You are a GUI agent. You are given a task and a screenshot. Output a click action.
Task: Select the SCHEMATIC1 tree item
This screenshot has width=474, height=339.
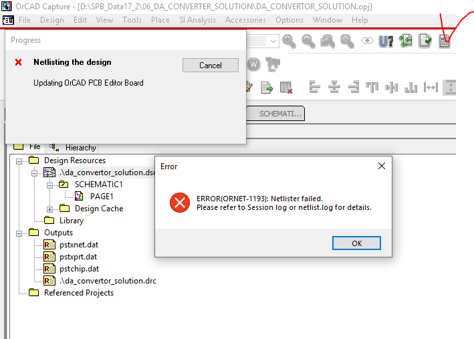(98, 185)
